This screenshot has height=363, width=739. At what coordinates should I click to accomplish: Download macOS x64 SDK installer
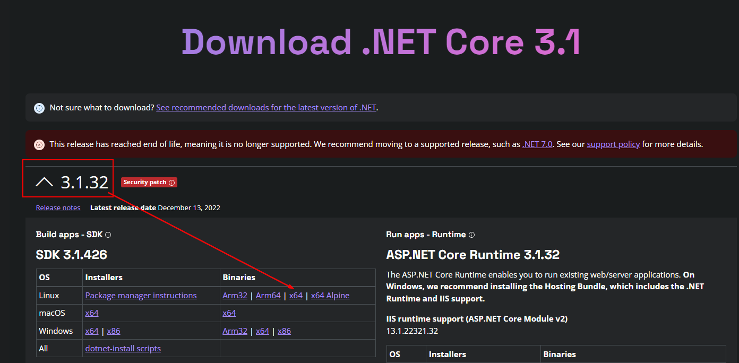point(92,313)
